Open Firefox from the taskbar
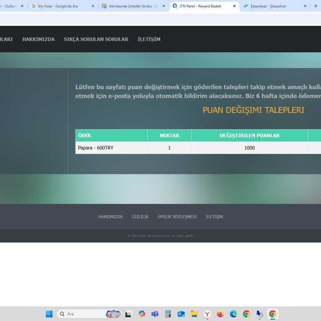 point(220,314)
